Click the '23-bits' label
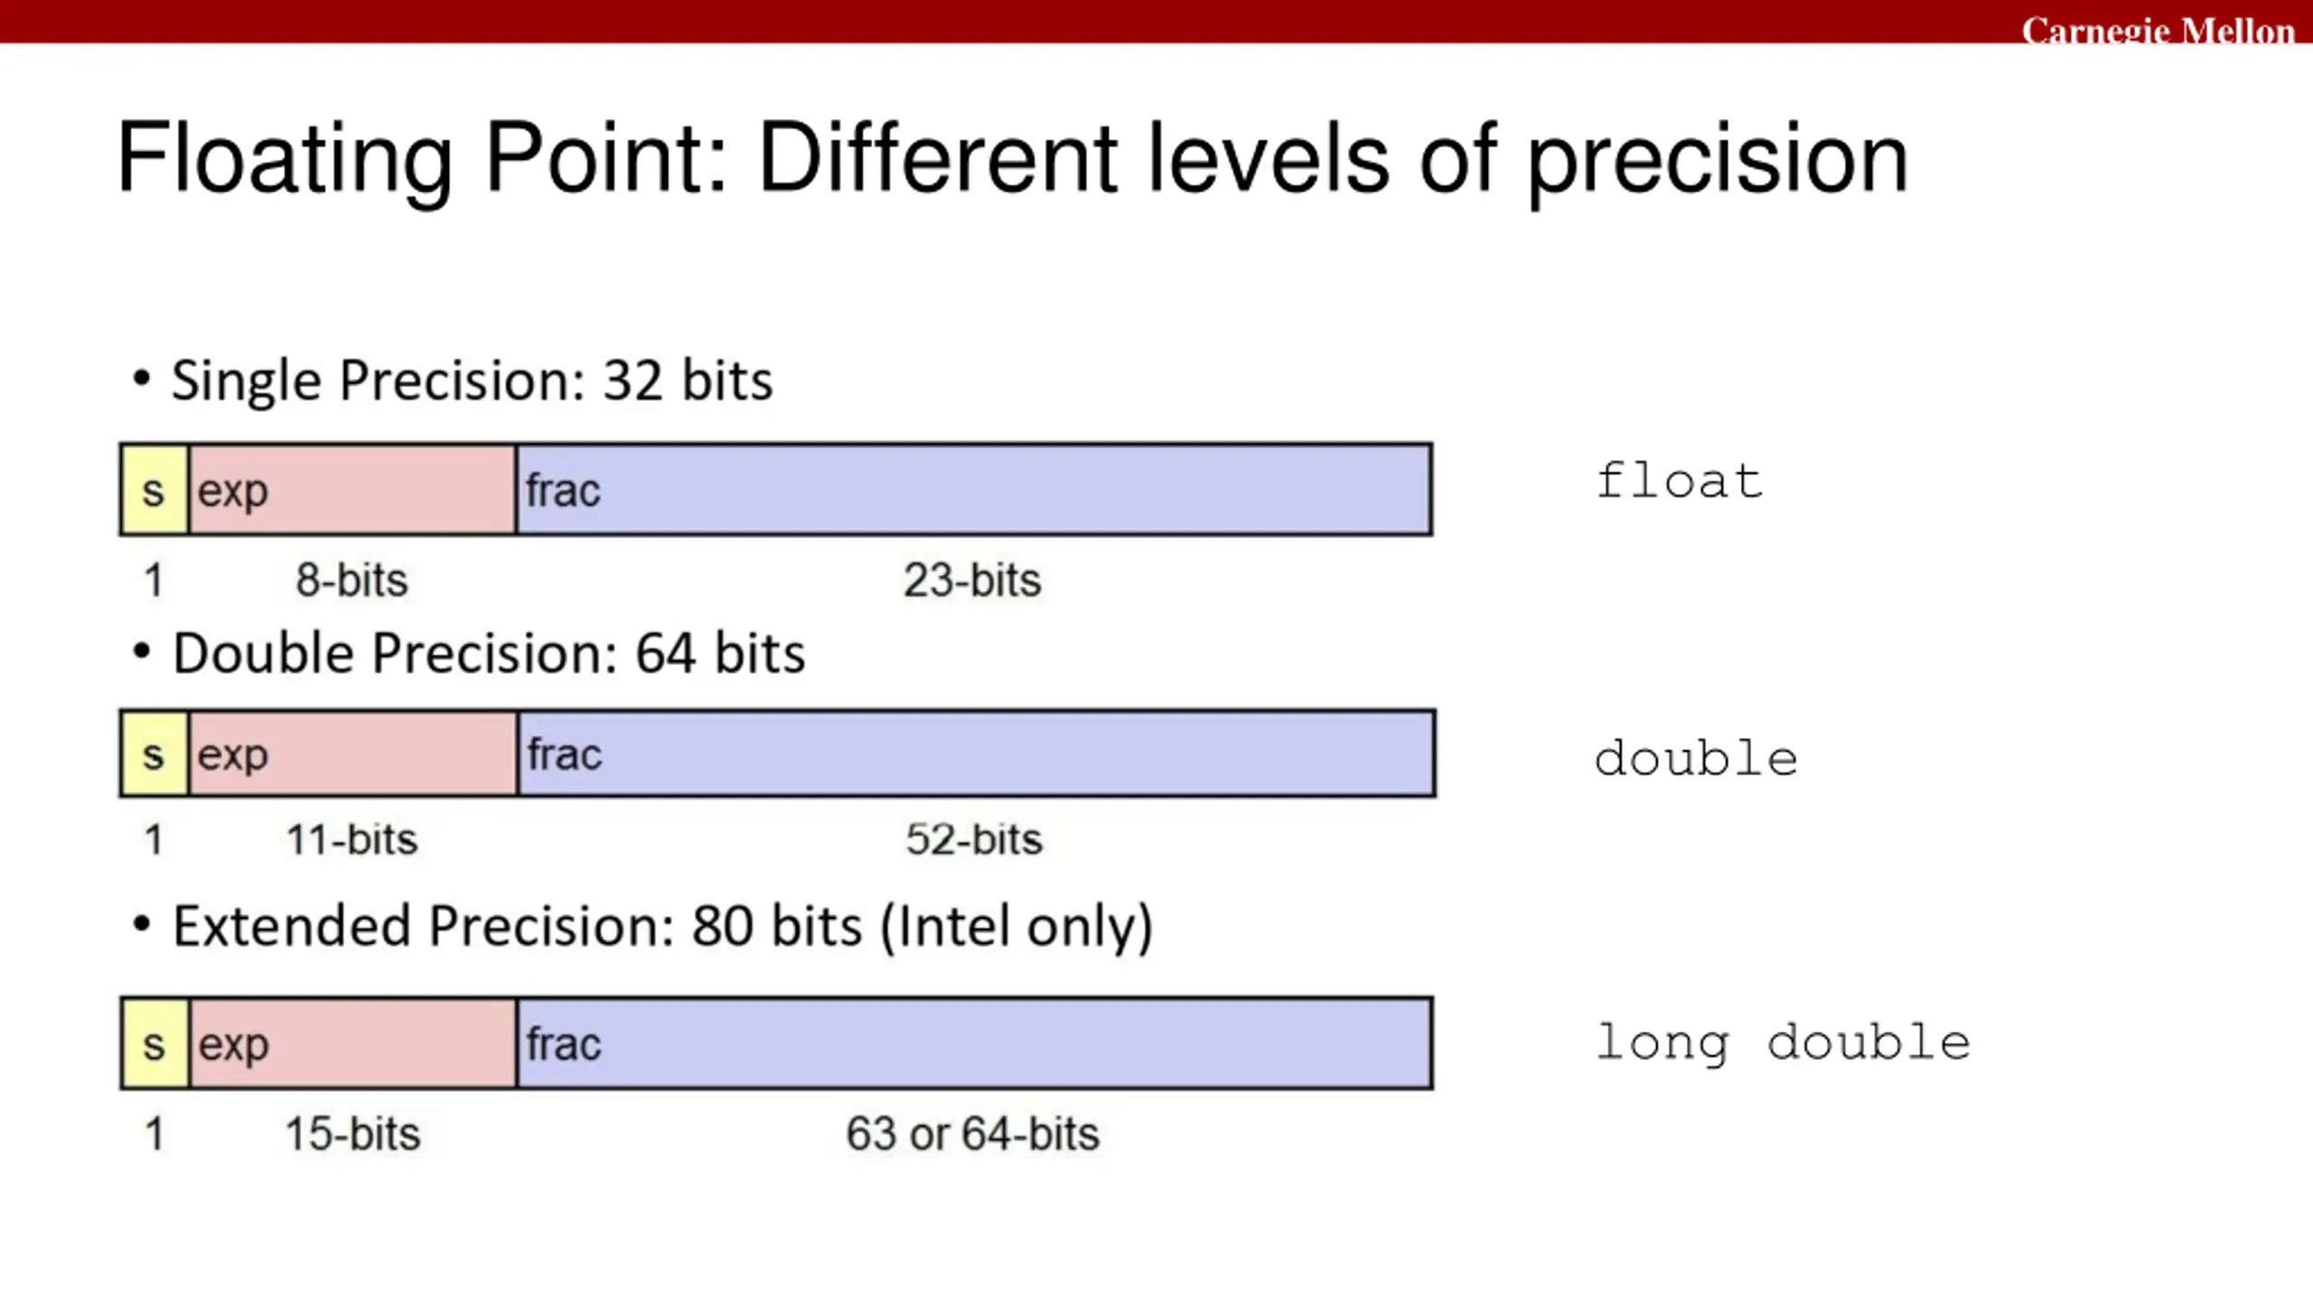 (972, 580)
